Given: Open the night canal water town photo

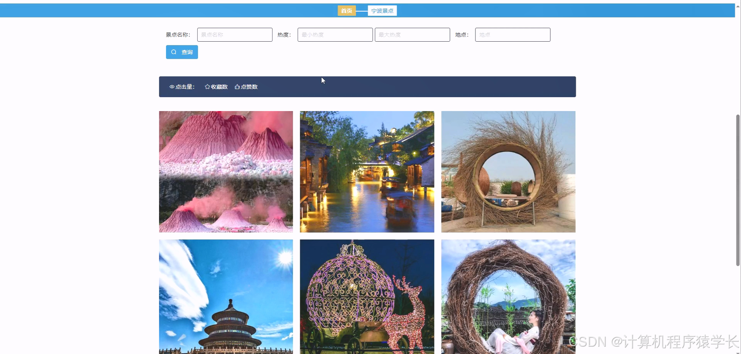Looking at the screenshot, I should click(x=367, y=172).
